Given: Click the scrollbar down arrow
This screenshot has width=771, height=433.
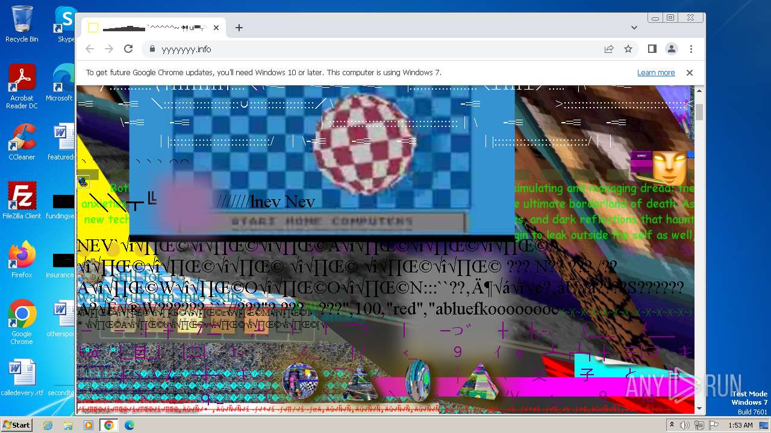Looking at the screenshot, I should pos(699,409).
